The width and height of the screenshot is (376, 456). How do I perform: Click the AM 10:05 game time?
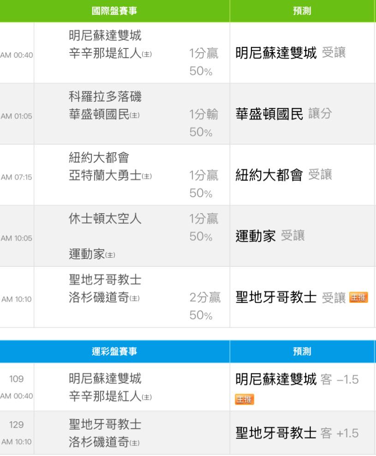(x=17, y=238)
